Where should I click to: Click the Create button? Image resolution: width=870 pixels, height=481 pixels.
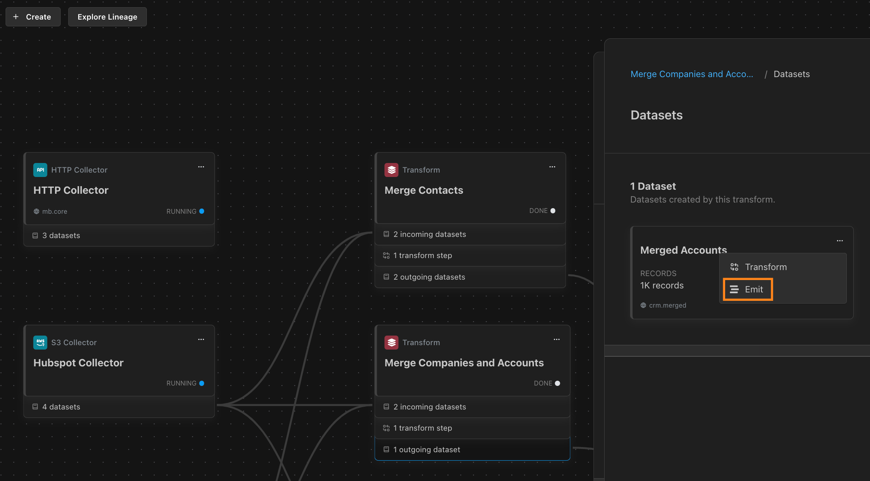tap(33, 17)
